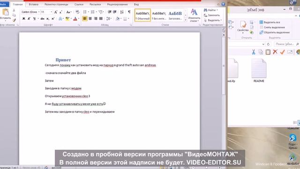
Task: Apply the Обычный style from gallery
Action: (x=142, y=15)
